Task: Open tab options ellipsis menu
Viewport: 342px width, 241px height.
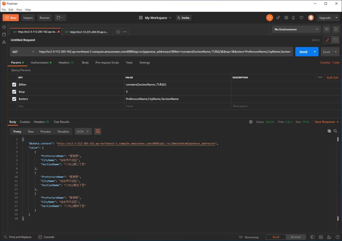Action: point(125,32)
